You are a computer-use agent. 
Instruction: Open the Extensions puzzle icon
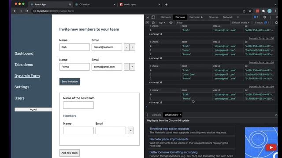tap(263, 11)
